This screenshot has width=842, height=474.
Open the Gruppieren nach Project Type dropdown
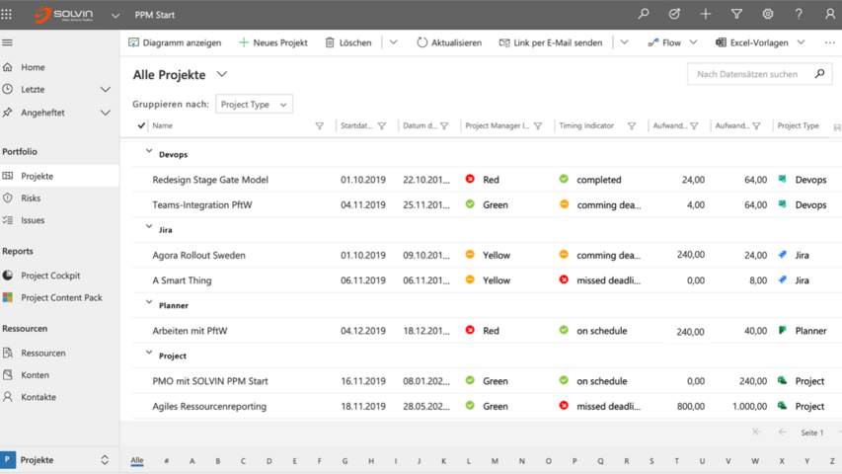tap(254, 105)
